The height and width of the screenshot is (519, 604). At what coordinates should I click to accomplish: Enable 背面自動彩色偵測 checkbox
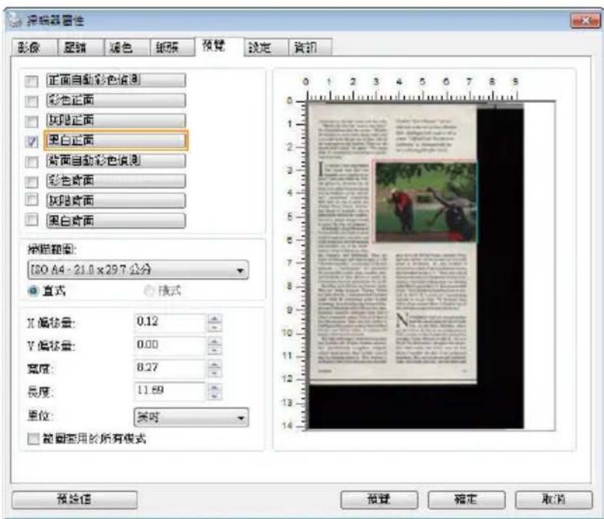(31, 162)
